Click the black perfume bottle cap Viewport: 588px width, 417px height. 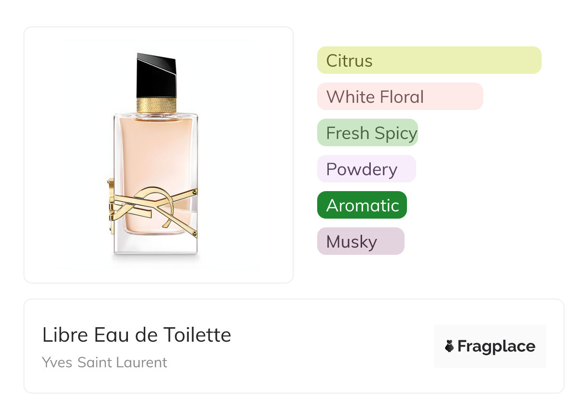pyautogui.click(x=156, y=76)
